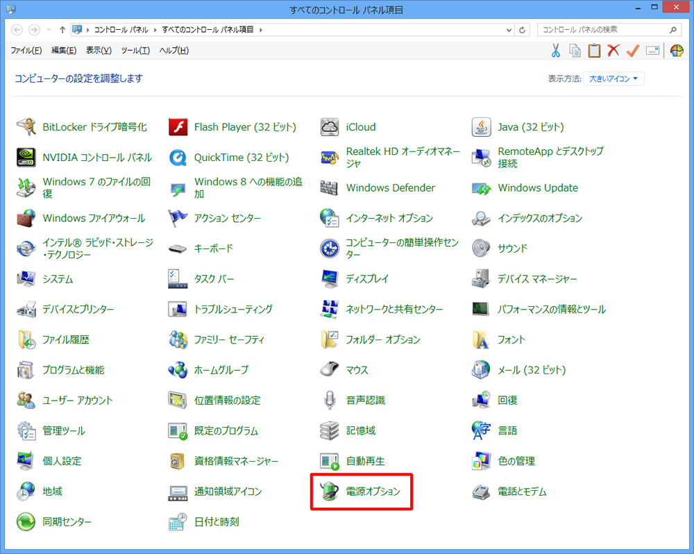Open the NVIDIA コントロール パネル icon
Image resolution: width=694 pixels, height=554 pixels.
point(26,158)
